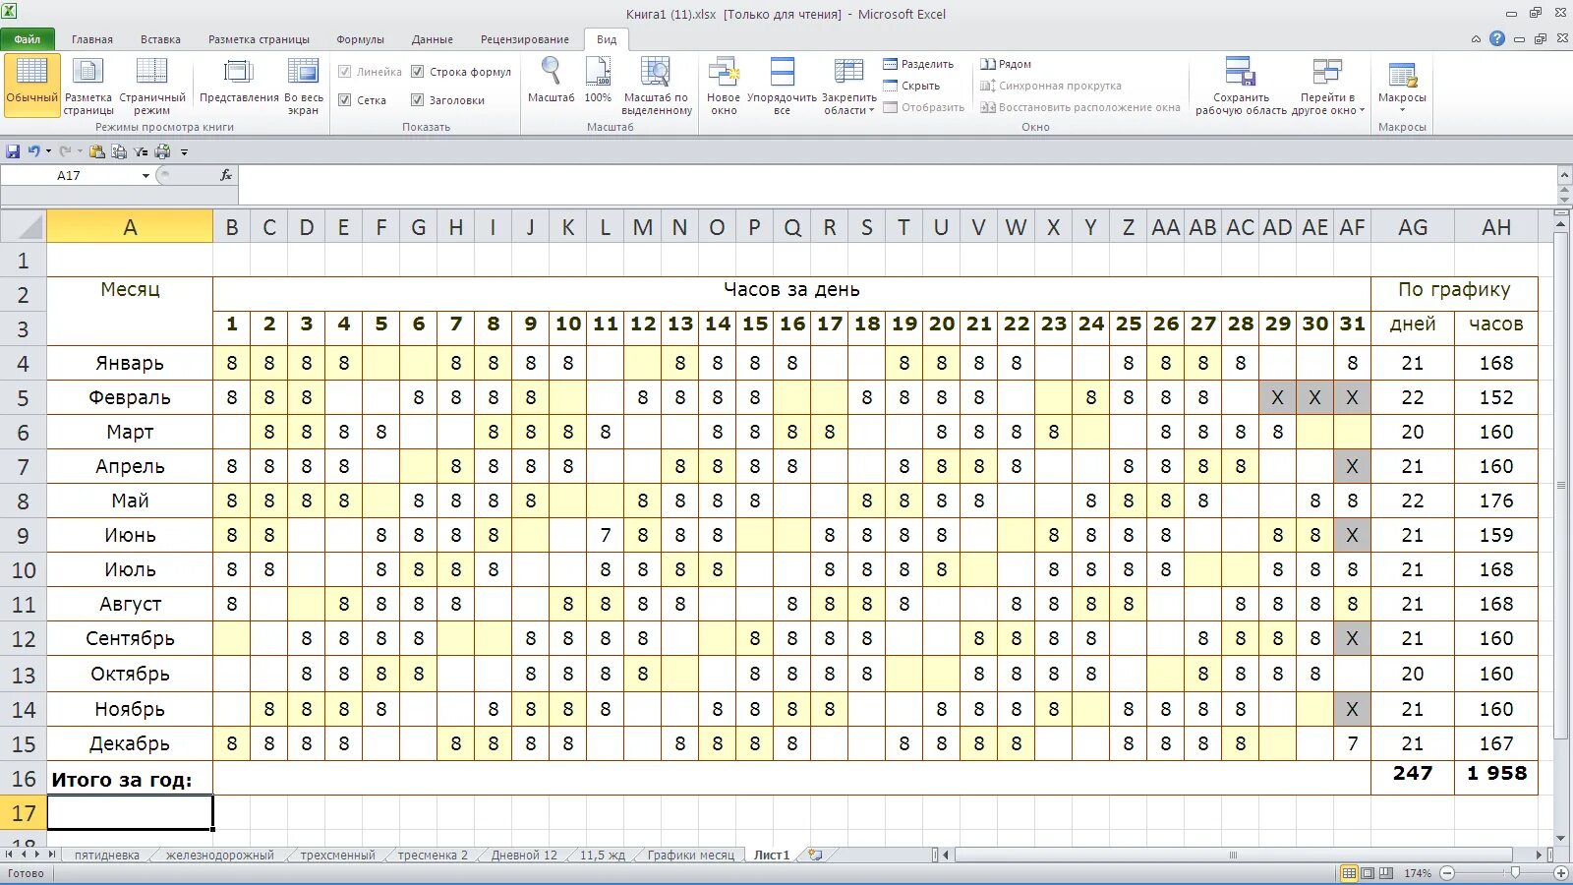This screenshot has width=1573, height=885.
Task: Click the Undo arrow icon
Action: click(33, 151)
